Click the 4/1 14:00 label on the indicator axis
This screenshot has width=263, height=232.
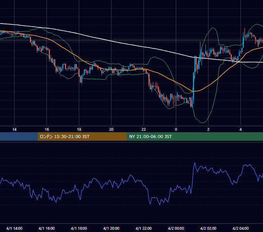coord(14,228)
